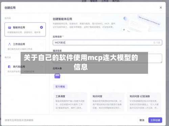Click the 创建智能体应用 heading
Viewport: 169px width, 126px height.
(62, 19)
